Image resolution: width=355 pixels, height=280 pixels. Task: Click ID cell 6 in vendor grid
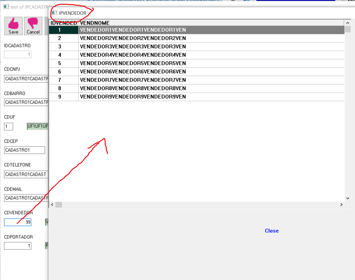tap(64, 72)
